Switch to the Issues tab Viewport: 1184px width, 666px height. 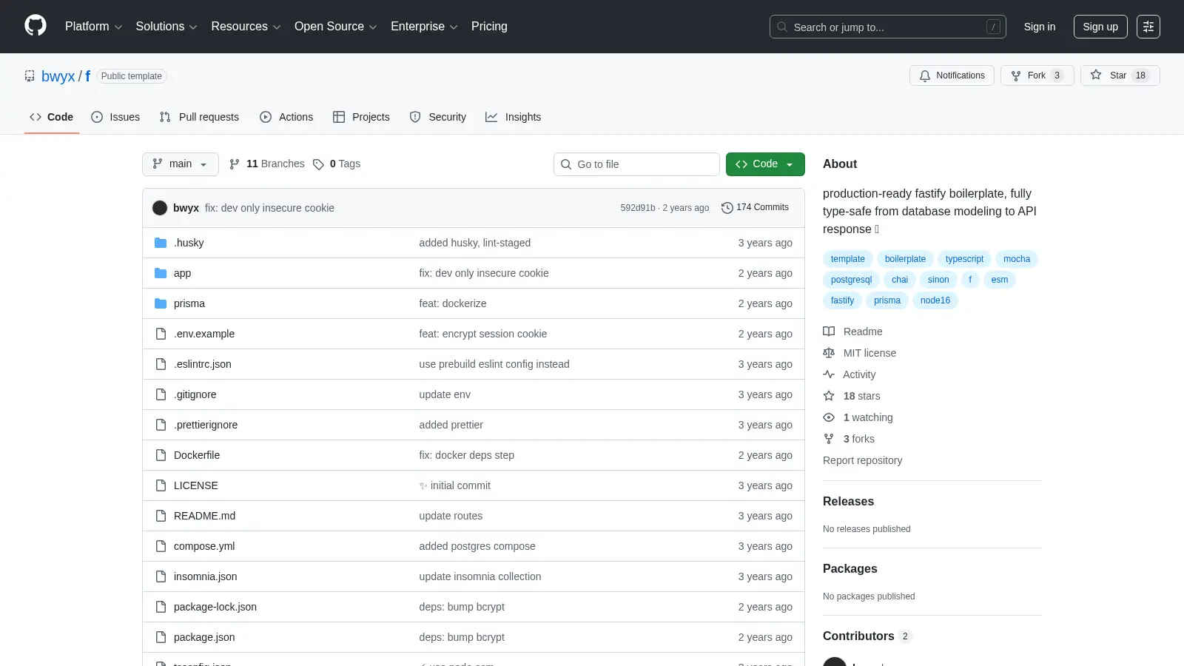(115, 117)
